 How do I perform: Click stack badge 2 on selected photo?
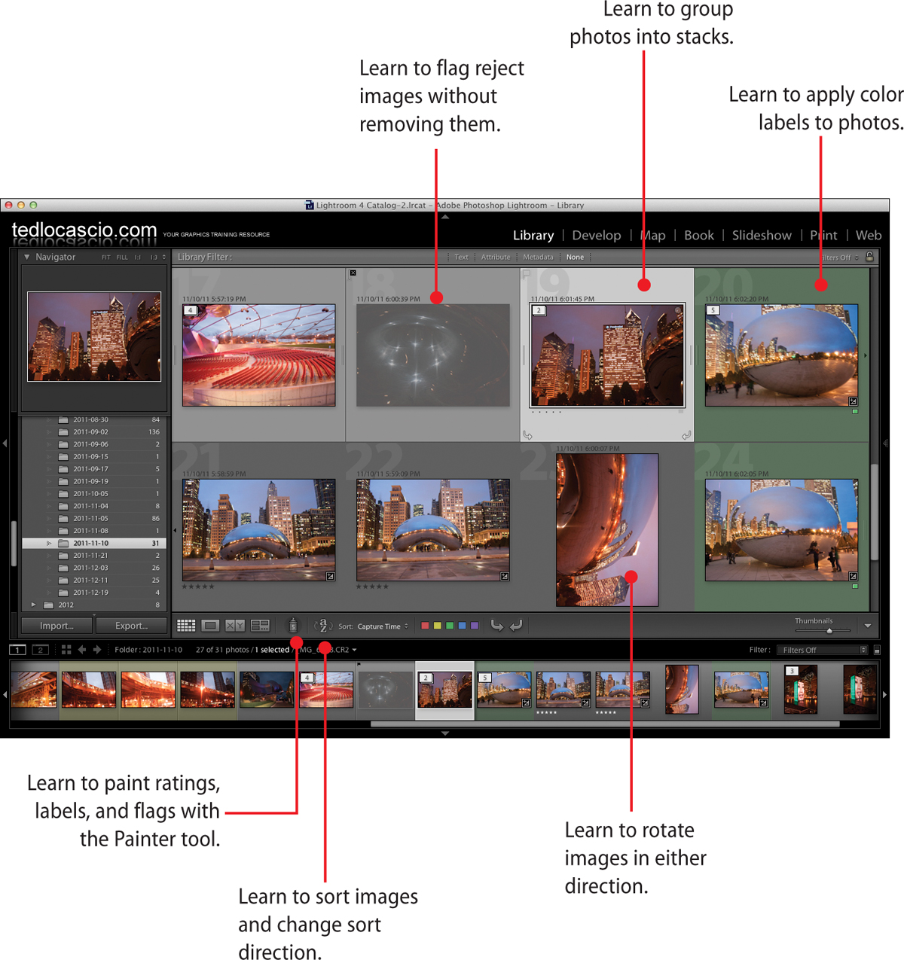(539, 310)
